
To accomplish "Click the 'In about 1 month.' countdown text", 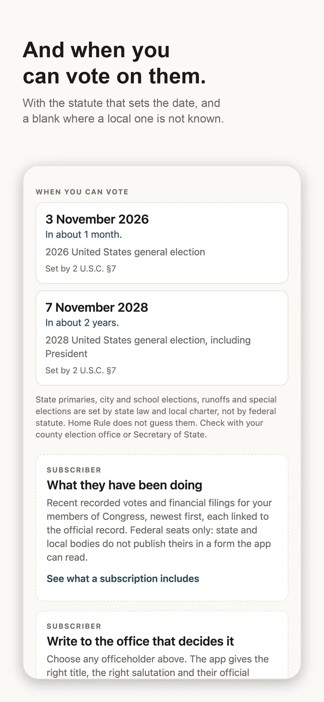I will [83, 235].
